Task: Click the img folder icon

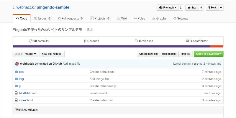Action: [17, 79]
